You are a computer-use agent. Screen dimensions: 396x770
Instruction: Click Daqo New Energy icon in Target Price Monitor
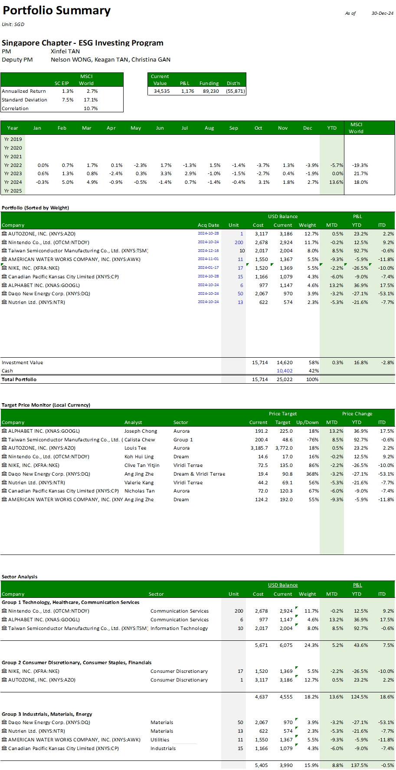(4, 474)
